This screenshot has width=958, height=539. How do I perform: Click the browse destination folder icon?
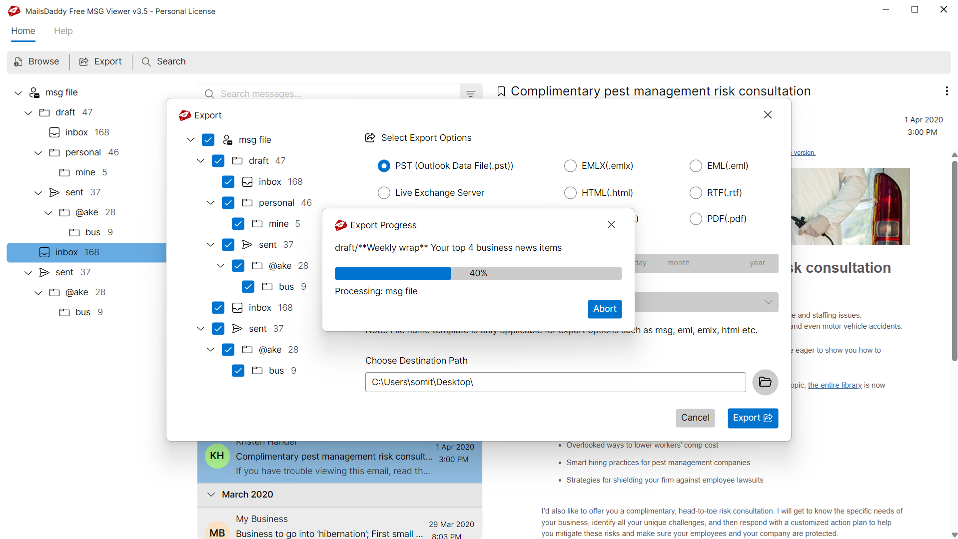tap(765, 382)
